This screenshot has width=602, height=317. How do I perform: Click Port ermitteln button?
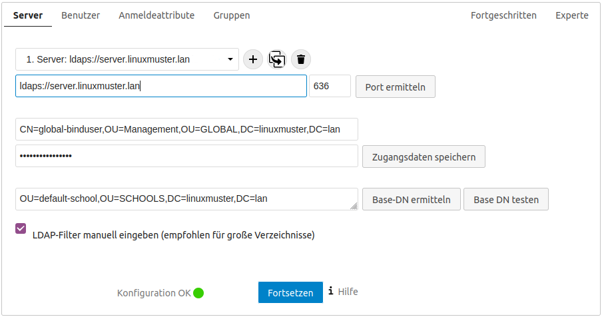(396, 87)
